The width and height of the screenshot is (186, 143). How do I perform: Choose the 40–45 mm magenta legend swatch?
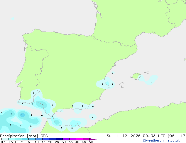80,139
